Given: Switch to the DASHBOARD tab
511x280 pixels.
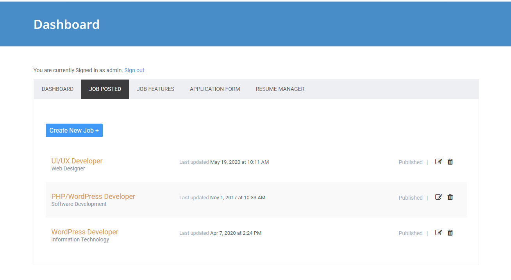Looking at the screenshot, I should [57, 89].
